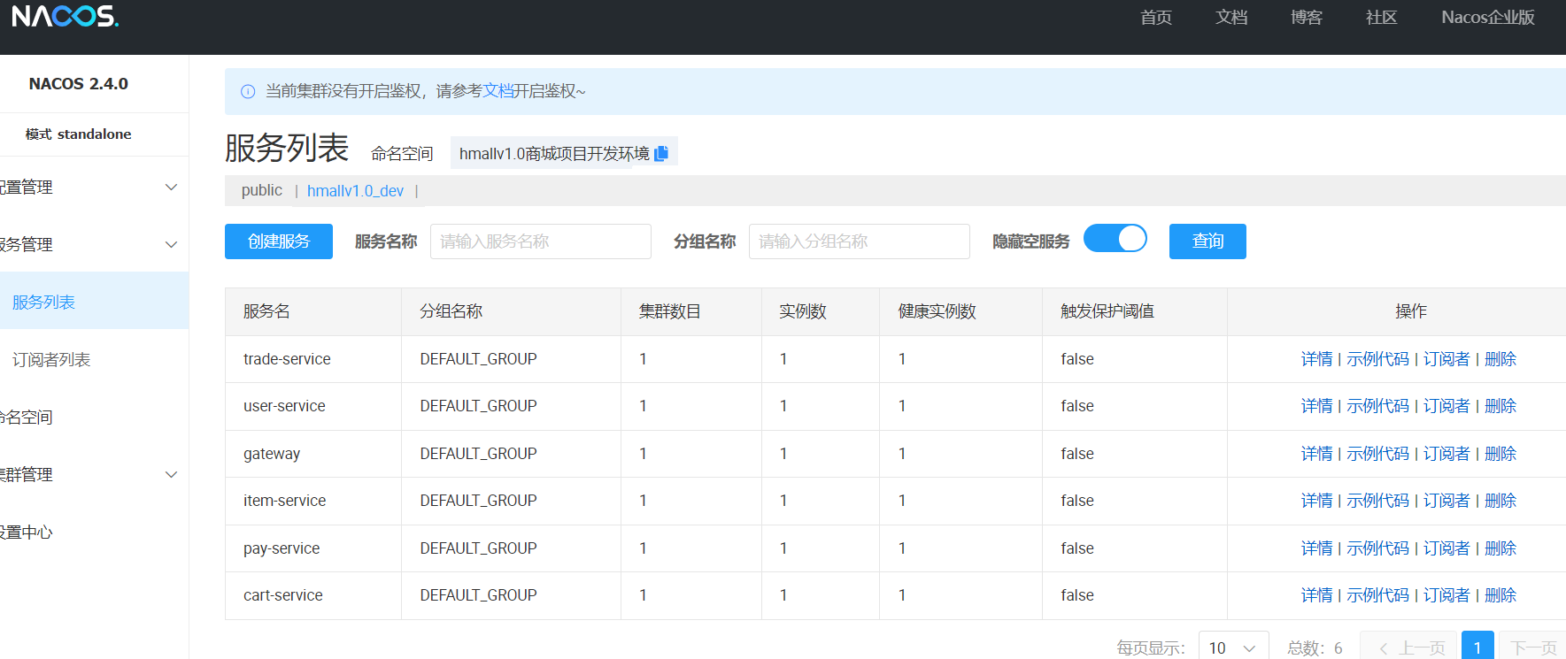This screenshot has height=659, width=1566.
Task: Open the 命名空间 sidebar item
Action: coord(94,418)
